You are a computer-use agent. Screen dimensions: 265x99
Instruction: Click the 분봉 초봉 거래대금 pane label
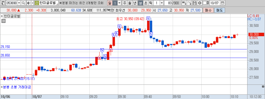point(17,87)
